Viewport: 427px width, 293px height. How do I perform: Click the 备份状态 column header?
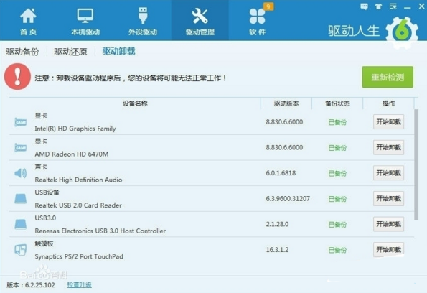(x=337, y=103)
